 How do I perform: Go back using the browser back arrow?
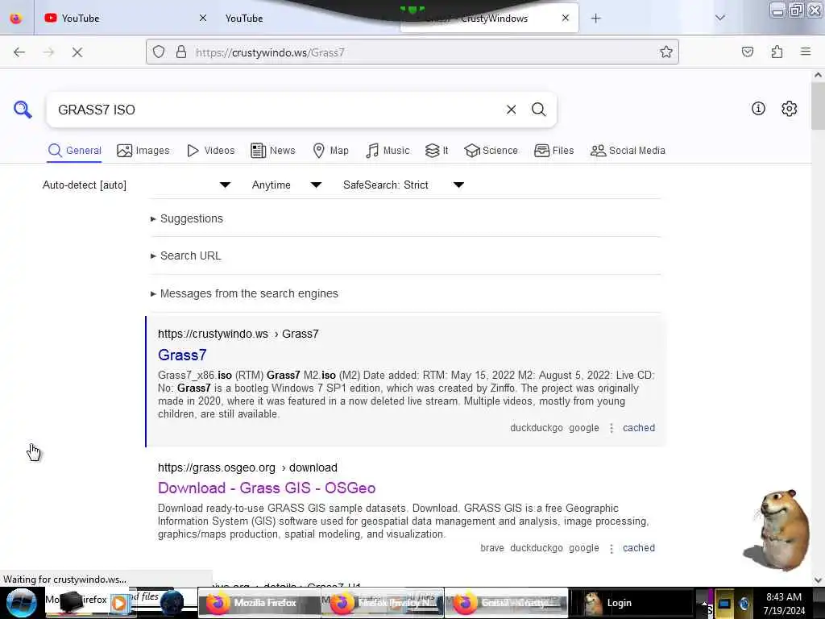(x=19, y=52)
